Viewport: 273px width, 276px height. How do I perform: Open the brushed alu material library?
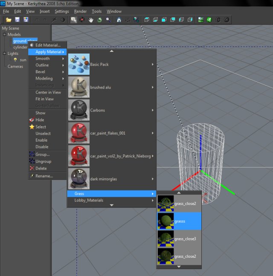pos(112,87)
